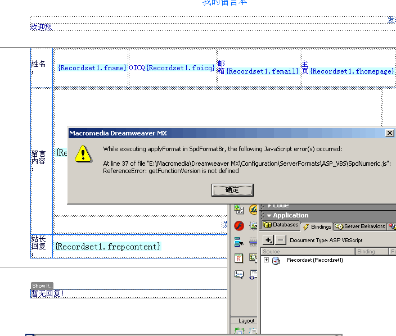
Task: Select the Recordset (Recordset1) entry
Action: (x=314, y=261)
